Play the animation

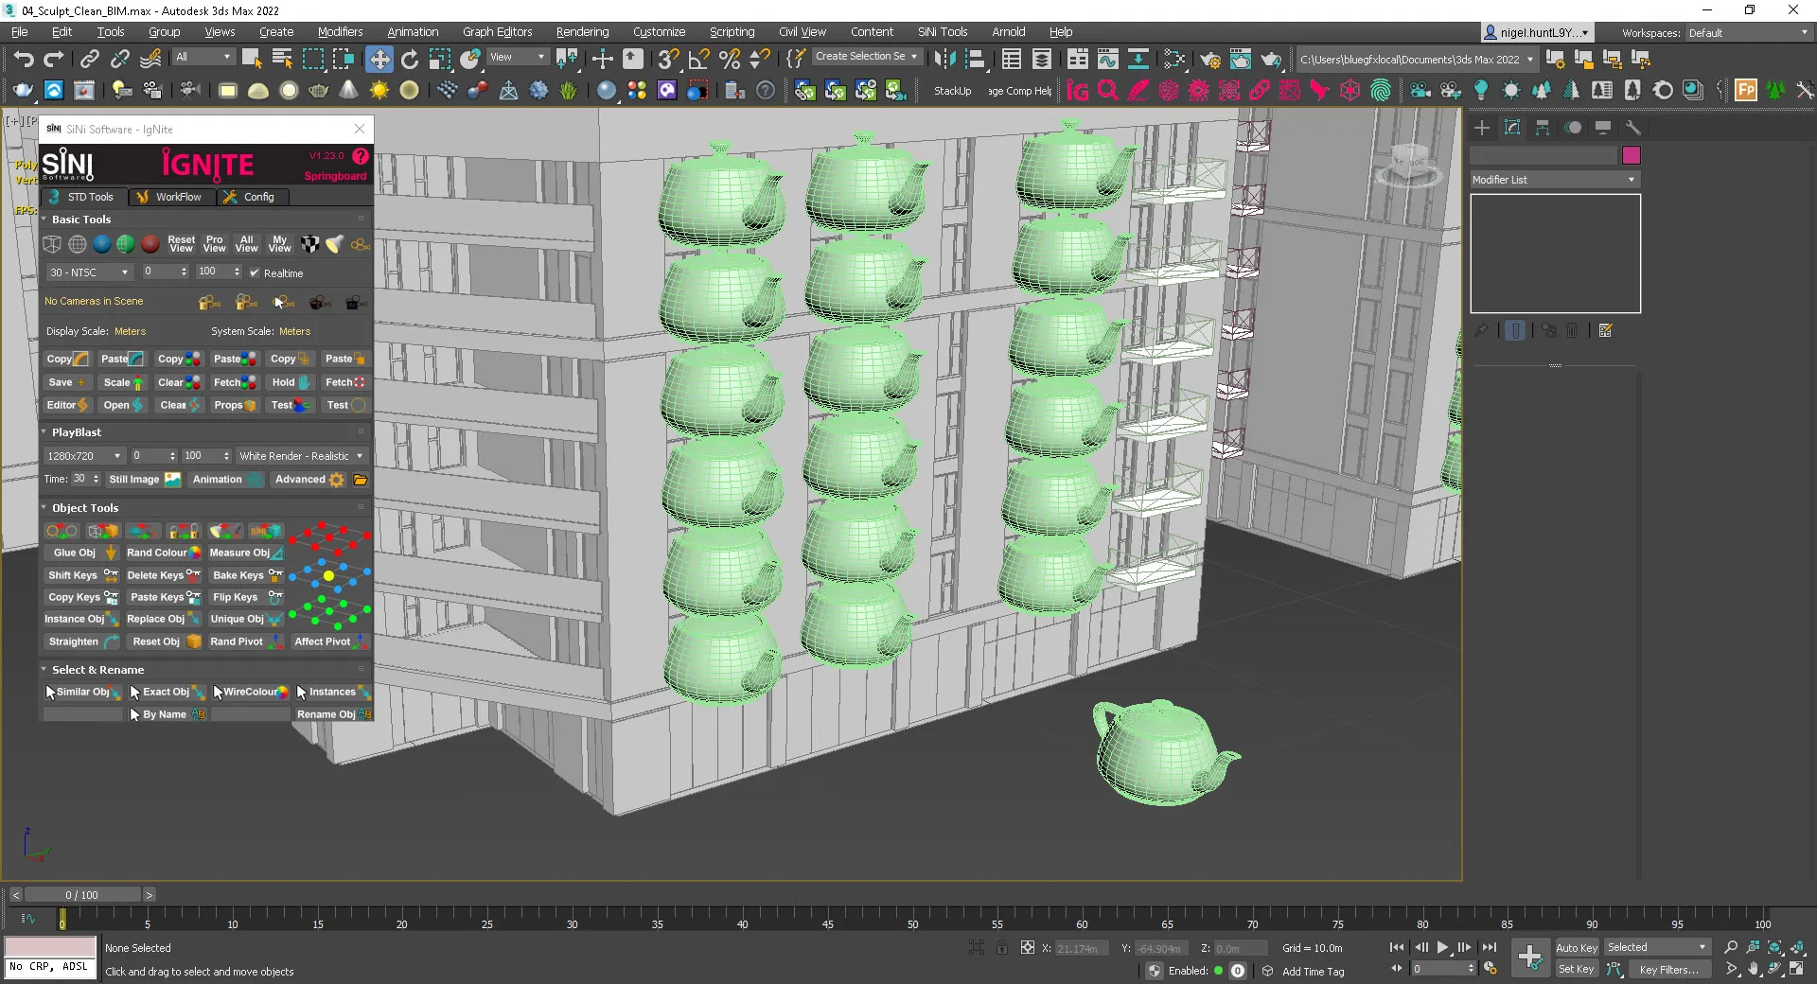point(1442,947)
